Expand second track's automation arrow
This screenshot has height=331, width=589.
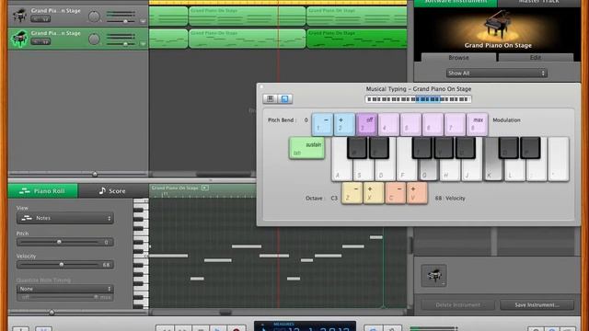coord(143,44)
